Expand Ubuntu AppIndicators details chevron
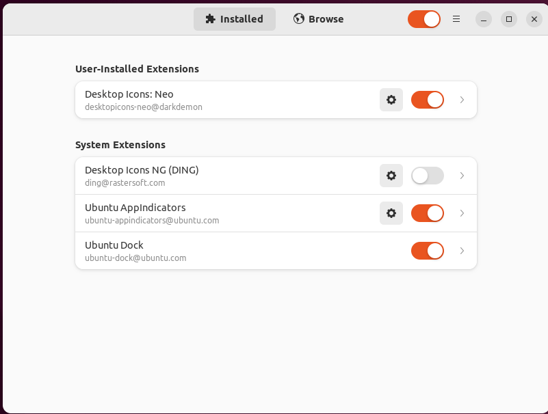The image size is (548, 414). pos(462,213)
